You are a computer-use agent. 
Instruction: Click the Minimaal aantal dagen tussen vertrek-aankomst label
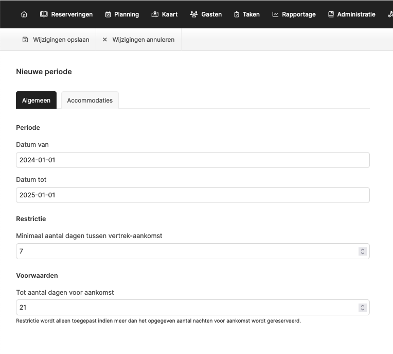tap(89, 236)
